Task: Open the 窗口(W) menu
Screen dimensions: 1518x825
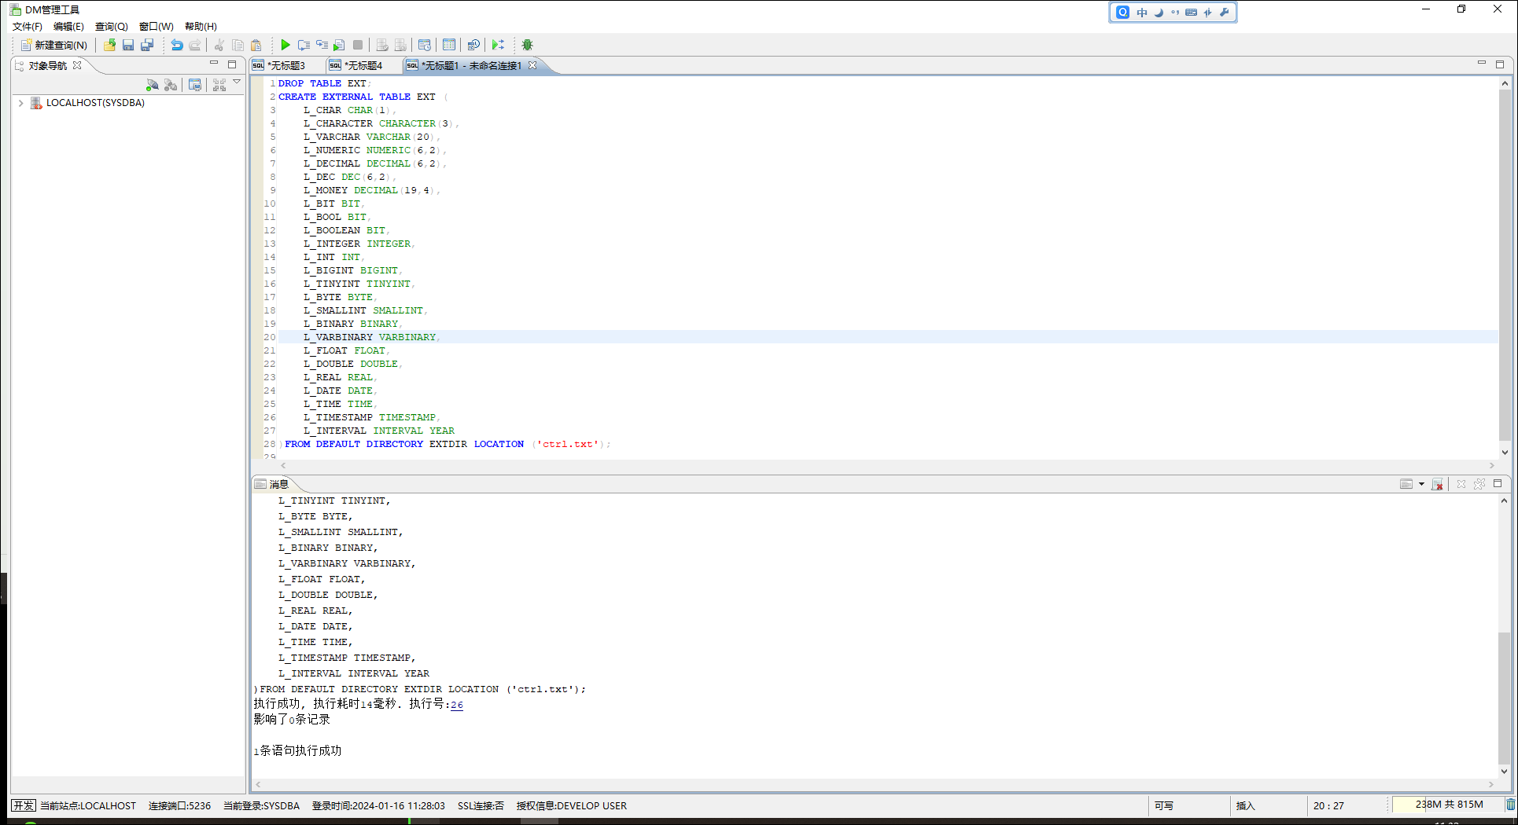Action: click(156, 26)
